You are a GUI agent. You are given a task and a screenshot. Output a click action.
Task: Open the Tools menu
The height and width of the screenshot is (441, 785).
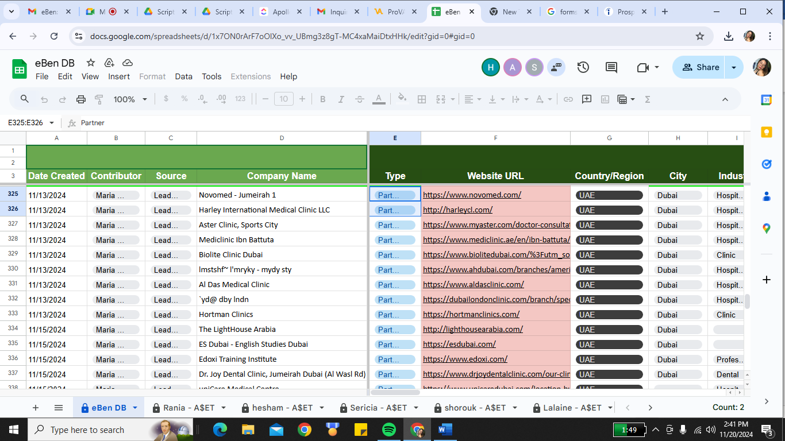(211, 76)
